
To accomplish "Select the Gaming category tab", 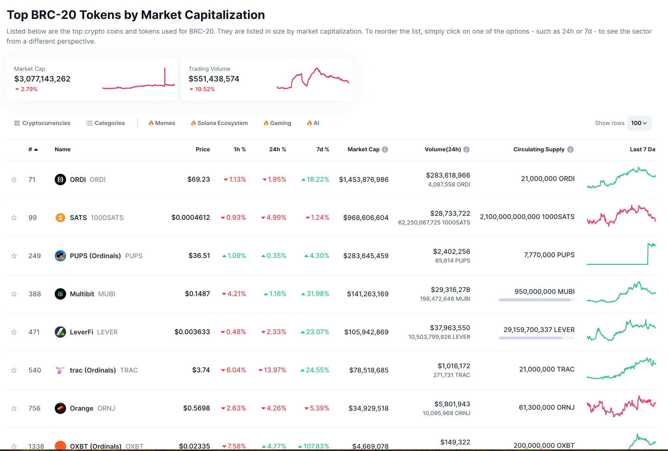I will 277,123.
